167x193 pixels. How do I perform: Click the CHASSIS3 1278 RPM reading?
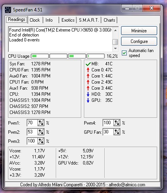click(x=30, y=112)
